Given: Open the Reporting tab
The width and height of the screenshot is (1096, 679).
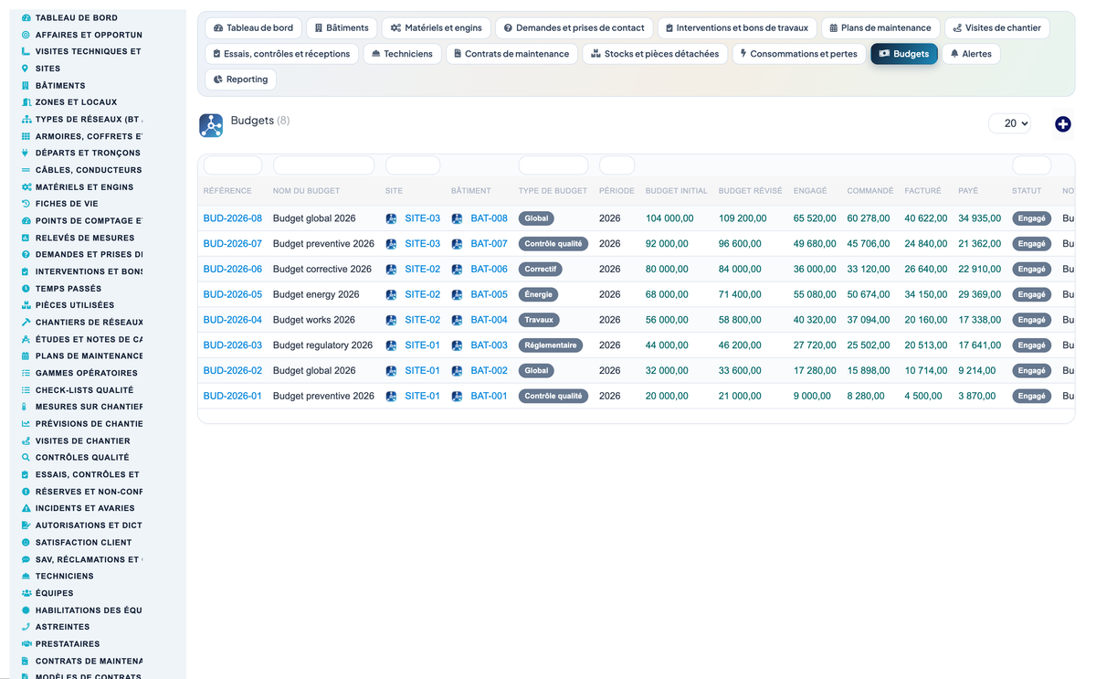Looking at the screenshot, I should coord(240,80).
